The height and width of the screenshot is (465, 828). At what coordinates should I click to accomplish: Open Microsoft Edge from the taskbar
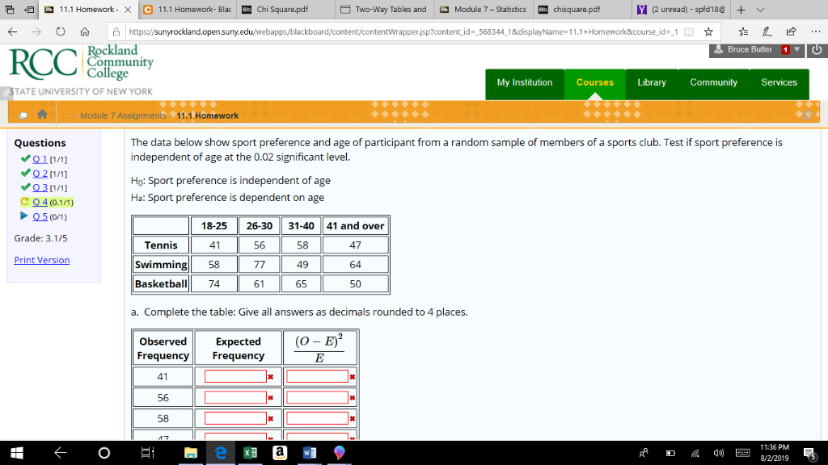221,453
